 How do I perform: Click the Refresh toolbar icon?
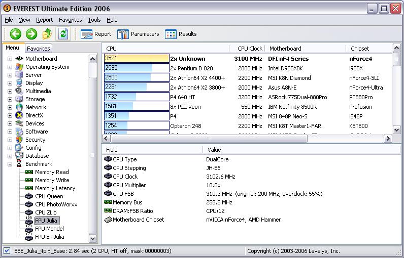click(x=63, y=34)
